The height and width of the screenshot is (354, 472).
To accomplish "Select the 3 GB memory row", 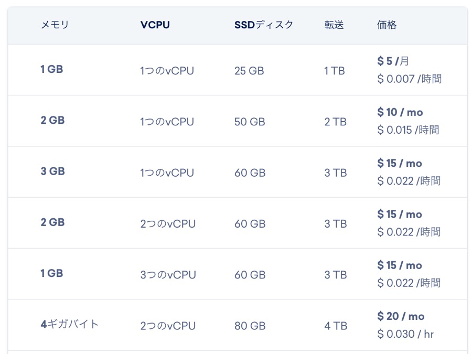I will click(238, 172).
